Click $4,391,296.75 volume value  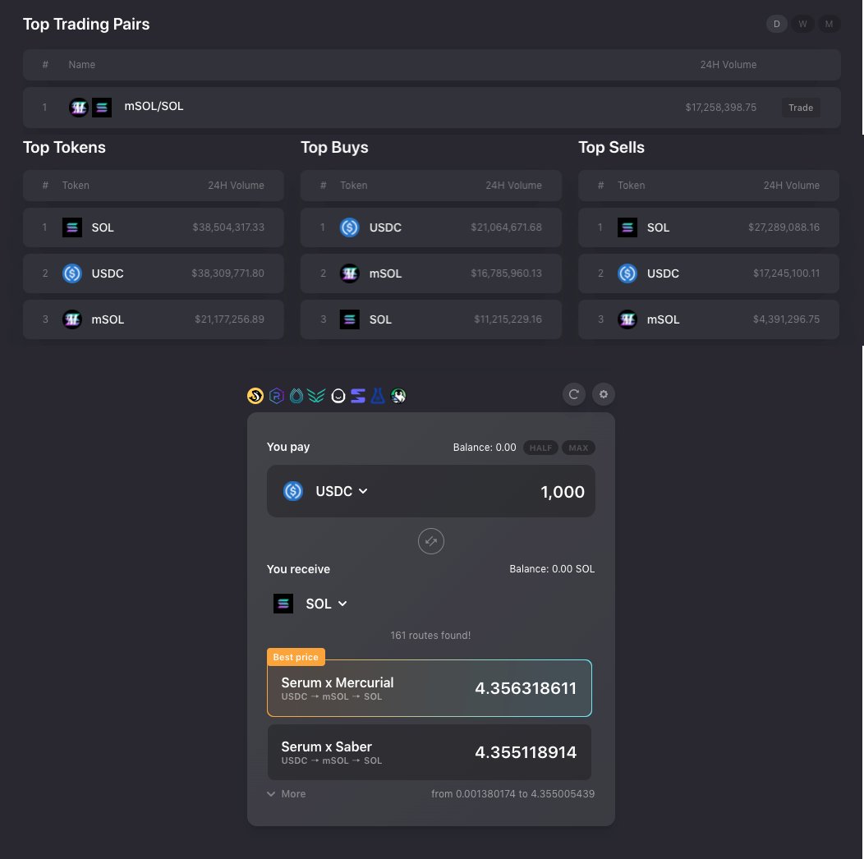click(786, 319)
